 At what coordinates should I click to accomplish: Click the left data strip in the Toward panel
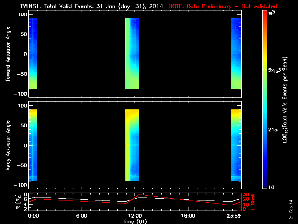pos(33,54)
